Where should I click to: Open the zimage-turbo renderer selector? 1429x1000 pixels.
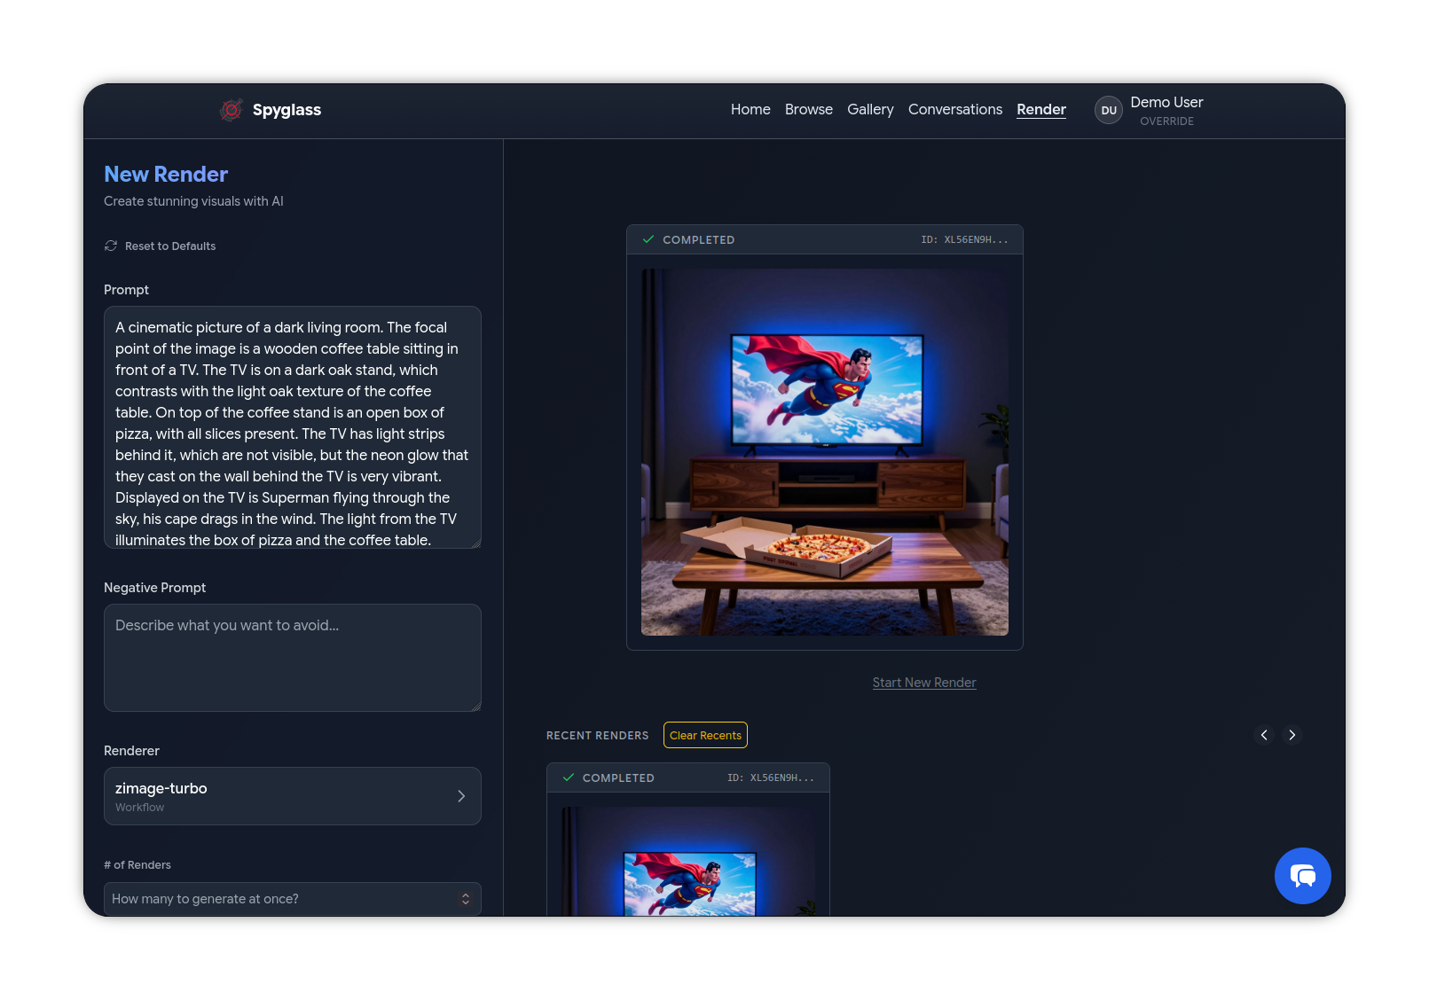pos(292,796)
